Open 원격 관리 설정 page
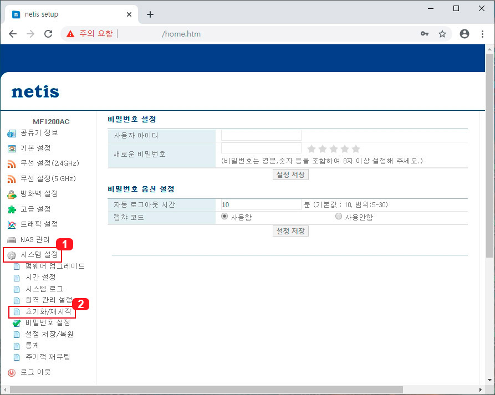 point(49,300)
